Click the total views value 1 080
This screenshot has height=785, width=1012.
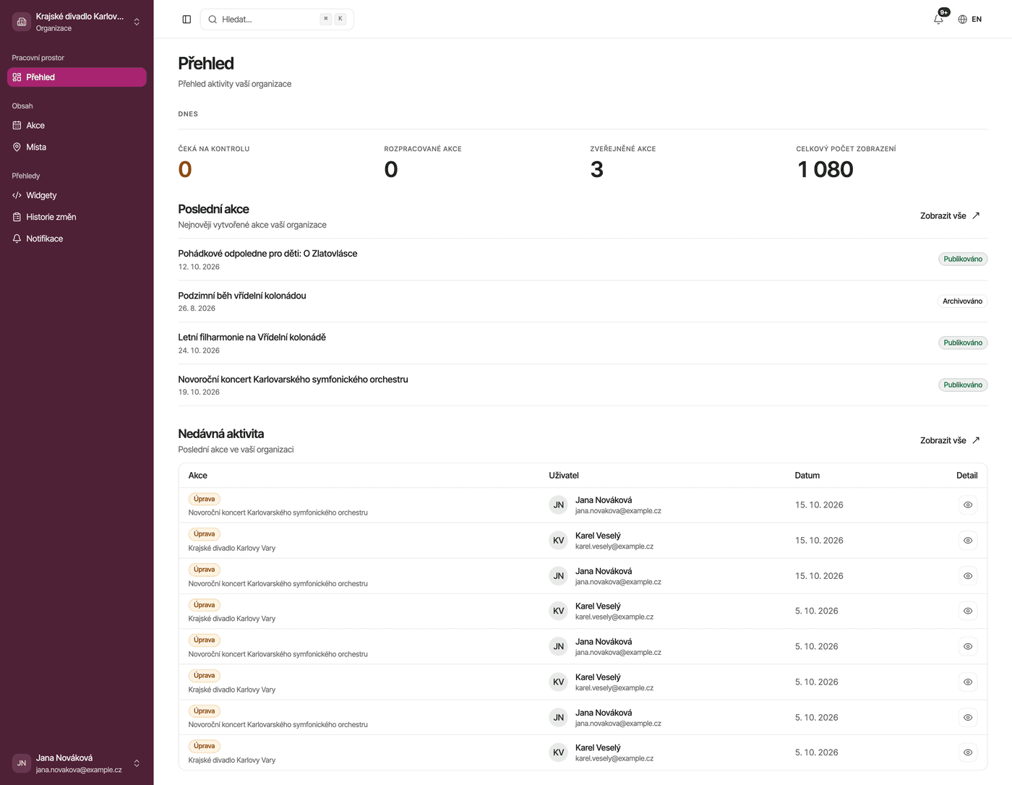point(826,169)
